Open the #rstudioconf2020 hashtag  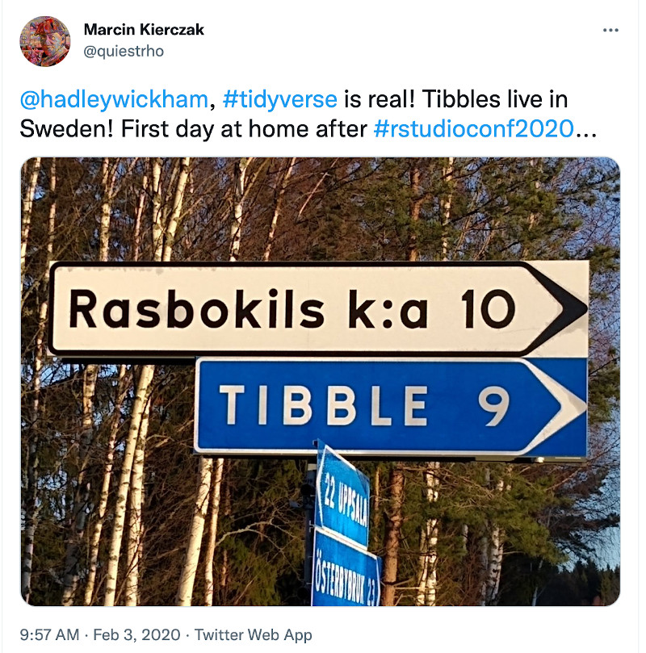475,128
